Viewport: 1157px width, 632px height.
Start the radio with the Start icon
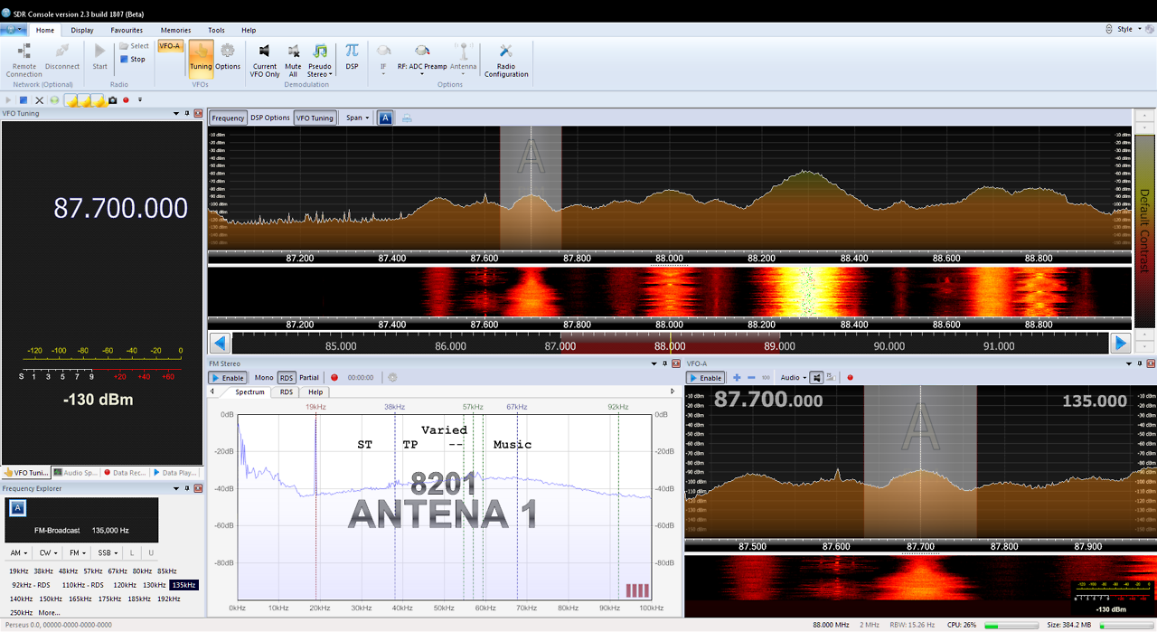99,56
